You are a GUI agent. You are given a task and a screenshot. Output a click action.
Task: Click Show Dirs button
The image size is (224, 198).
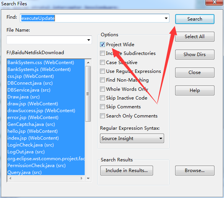pos(195,55)
